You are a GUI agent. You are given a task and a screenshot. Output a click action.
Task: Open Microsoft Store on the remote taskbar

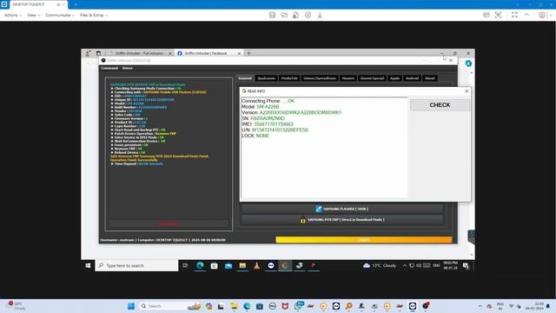tap(215, 265)
